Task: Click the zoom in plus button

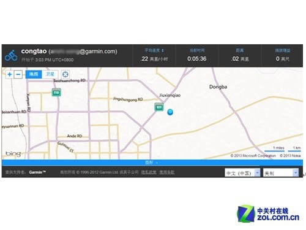Action: pos(9,74)
